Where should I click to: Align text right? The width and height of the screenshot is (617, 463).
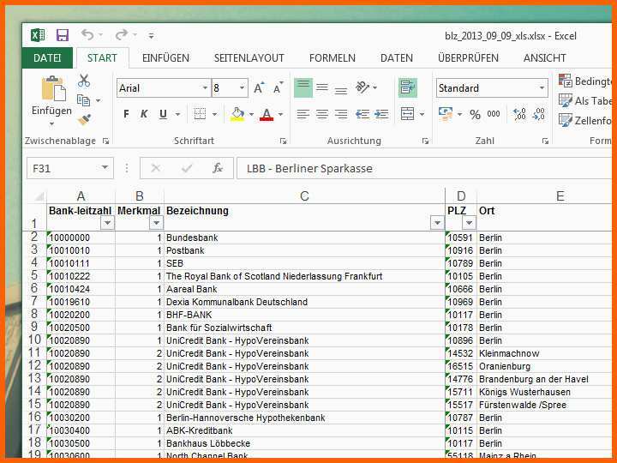click(341, 114)
